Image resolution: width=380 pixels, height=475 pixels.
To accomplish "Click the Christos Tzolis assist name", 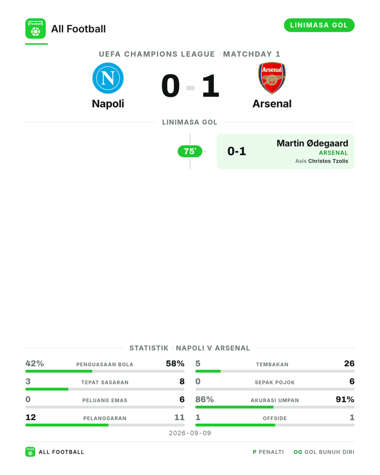I will tap(328, 161).
